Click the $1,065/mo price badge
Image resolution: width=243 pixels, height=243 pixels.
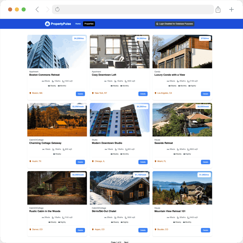pos(204,175)
